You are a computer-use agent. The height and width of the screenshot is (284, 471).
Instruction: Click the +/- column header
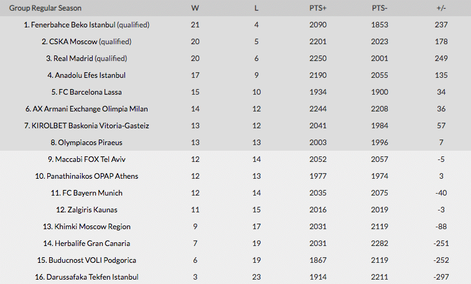(442, 8)
